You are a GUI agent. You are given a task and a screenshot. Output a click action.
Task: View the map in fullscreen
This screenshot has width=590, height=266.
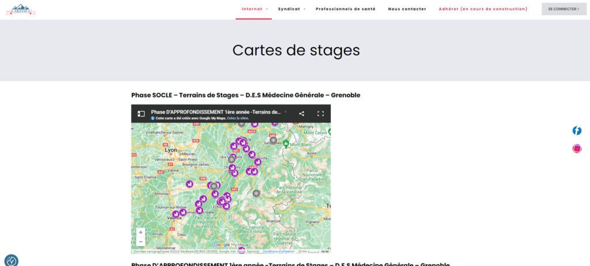coord(320,114)
